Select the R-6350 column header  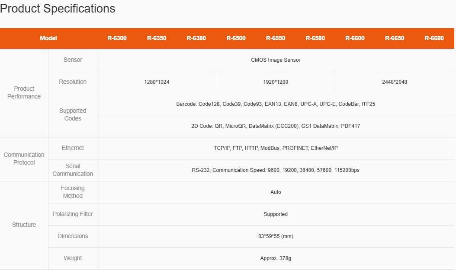click(x=157, y=38)
